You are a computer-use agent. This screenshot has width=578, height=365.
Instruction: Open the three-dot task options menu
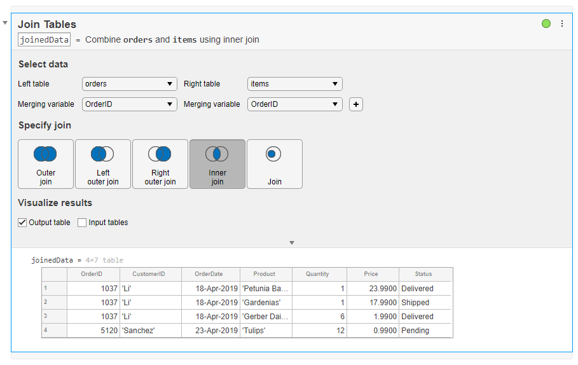click(x=561, y=24)
